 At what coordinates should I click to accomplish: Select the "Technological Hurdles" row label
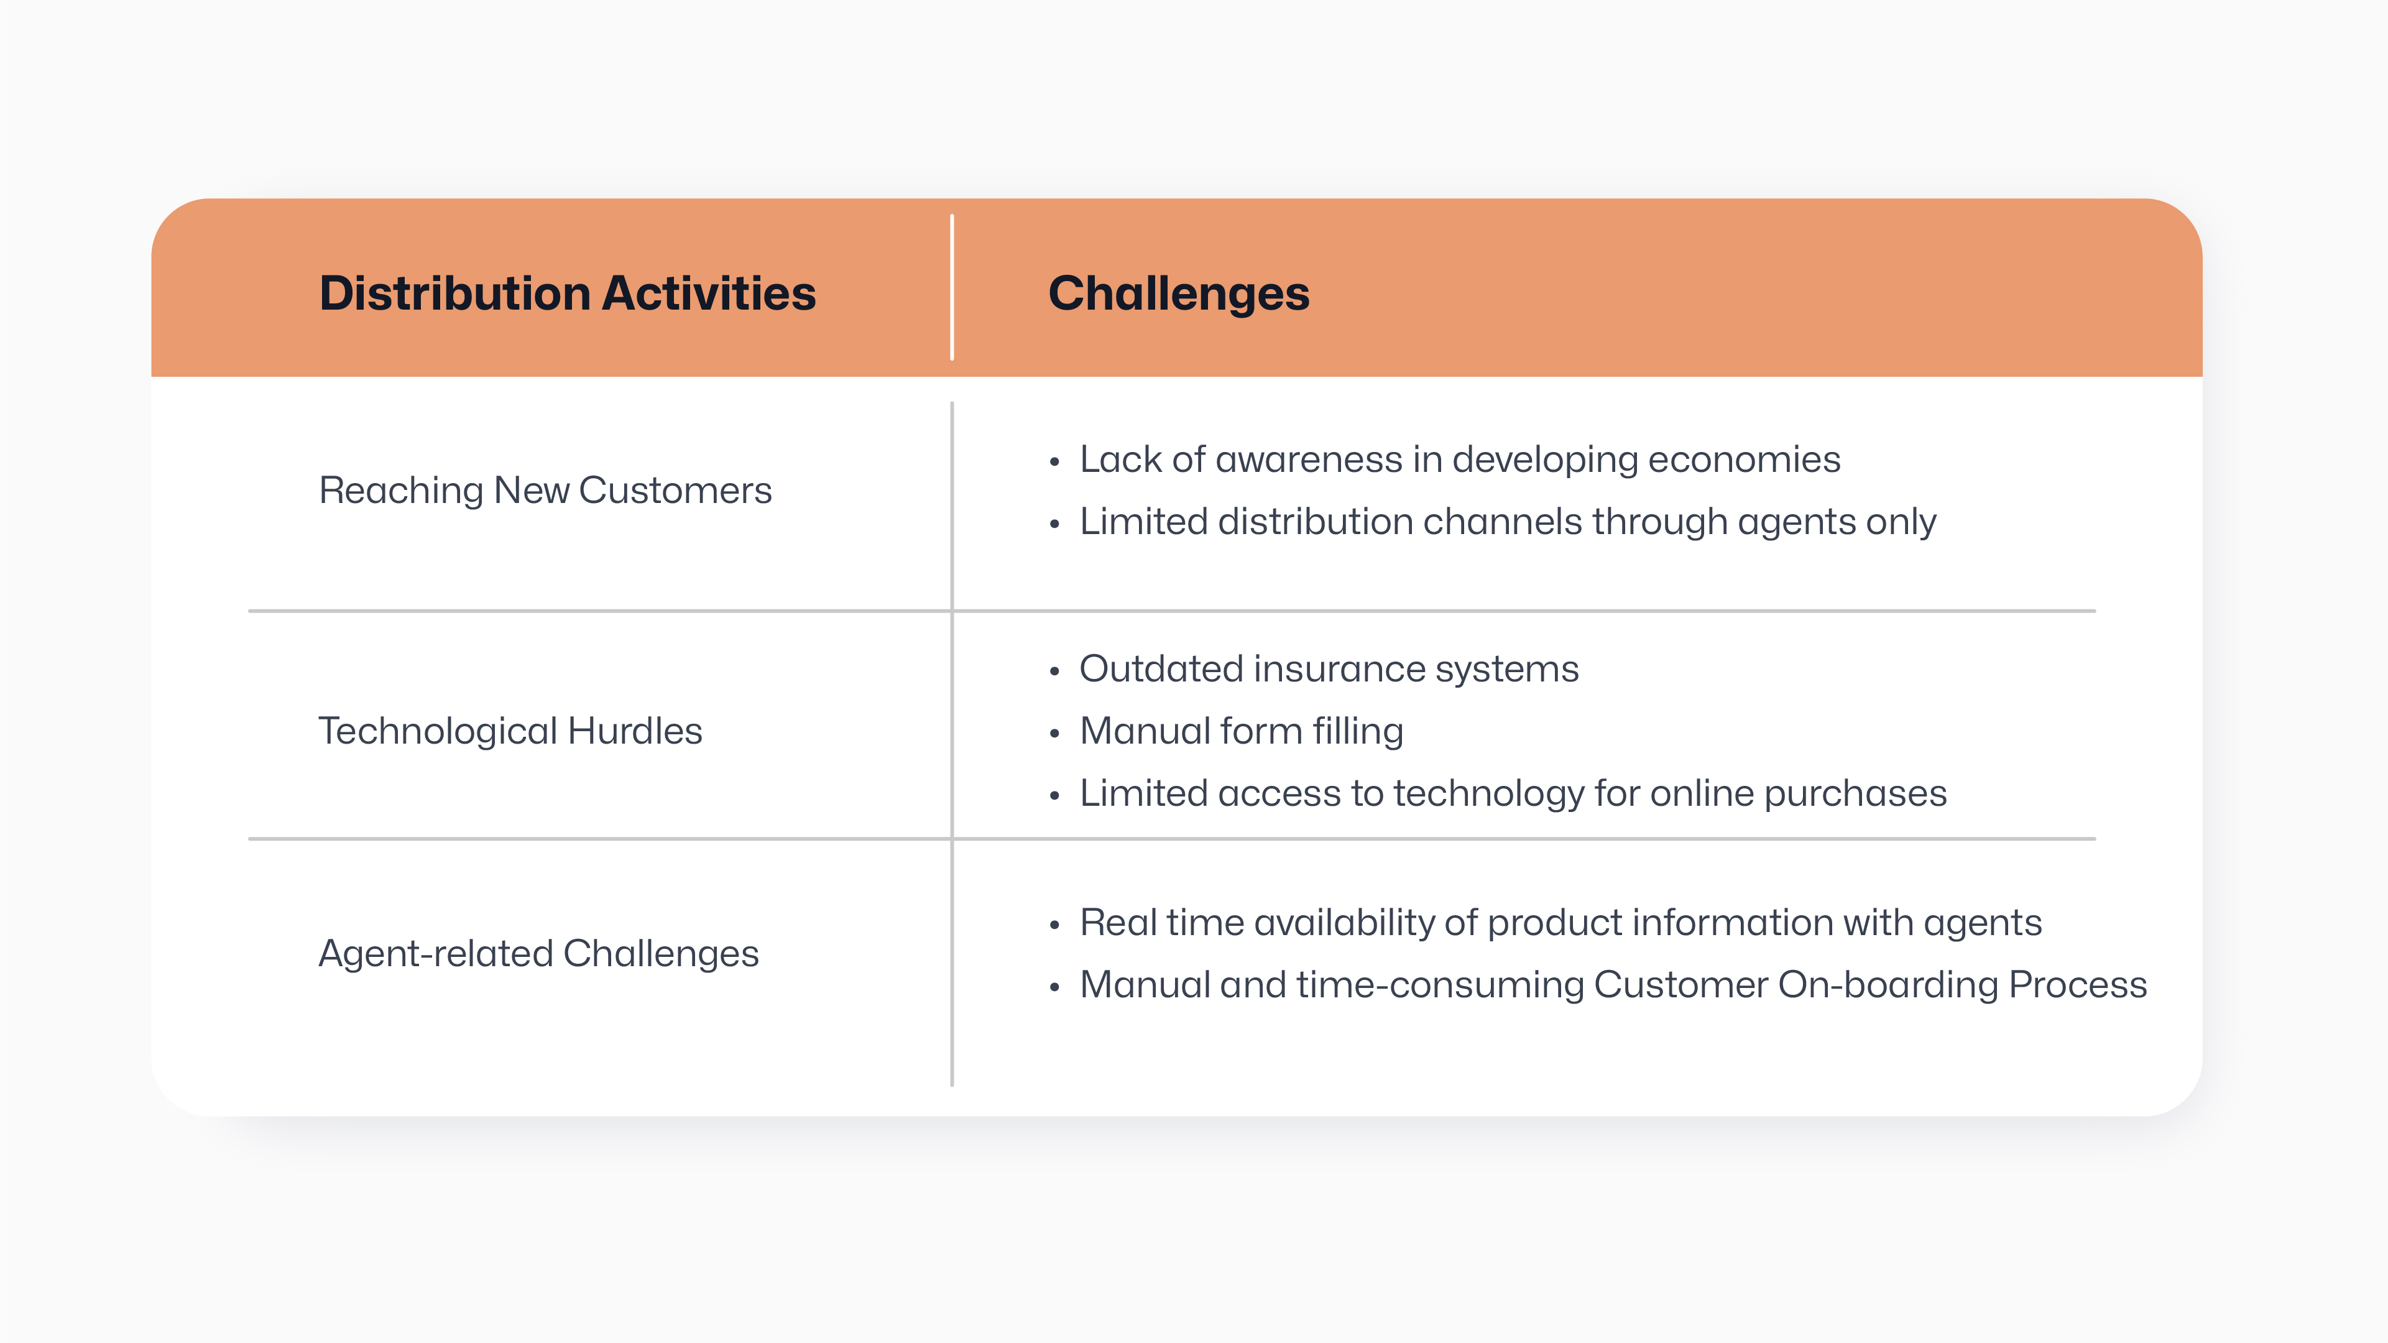[x=510, y=731]
